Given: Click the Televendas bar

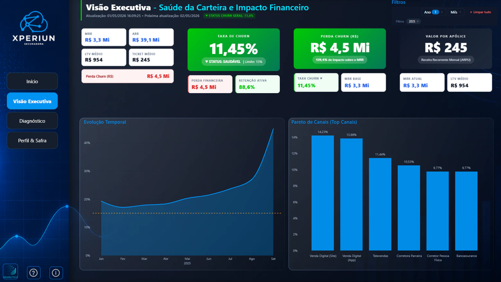Looking at the screenshot, I should 380,204.
